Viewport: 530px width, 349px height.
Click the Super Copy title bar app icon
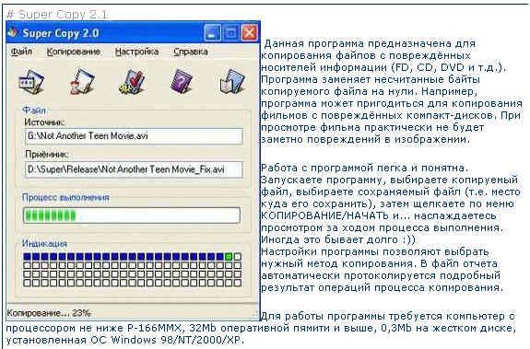point(13,33)
